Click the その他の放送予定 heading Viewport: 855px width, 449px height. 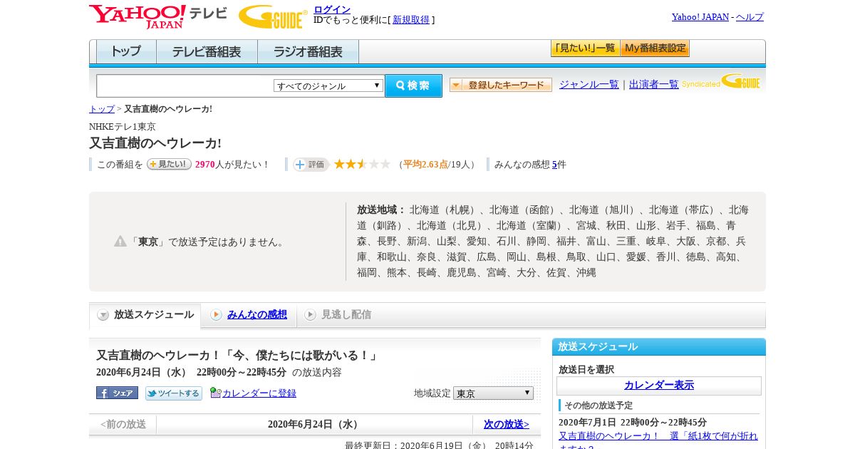598,406
